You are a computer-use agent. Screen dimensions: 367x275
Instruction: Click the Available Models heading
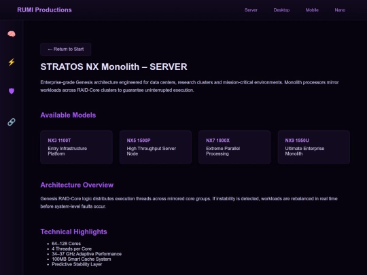pos(68,115)
